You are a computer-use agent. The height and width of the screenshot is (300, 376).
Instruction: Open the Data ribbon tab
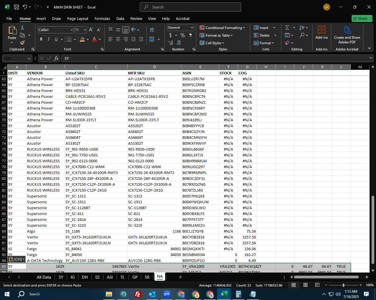click(120, 18)
